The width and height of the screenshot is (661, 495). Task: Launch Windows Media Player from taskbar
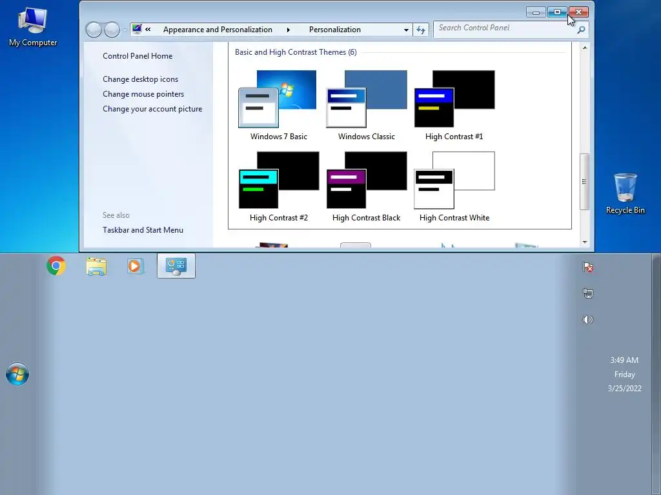(135, 266)
